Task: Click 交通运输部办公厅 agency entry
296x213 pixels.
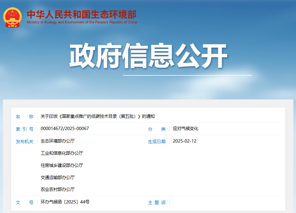Action: coord(58,177)
